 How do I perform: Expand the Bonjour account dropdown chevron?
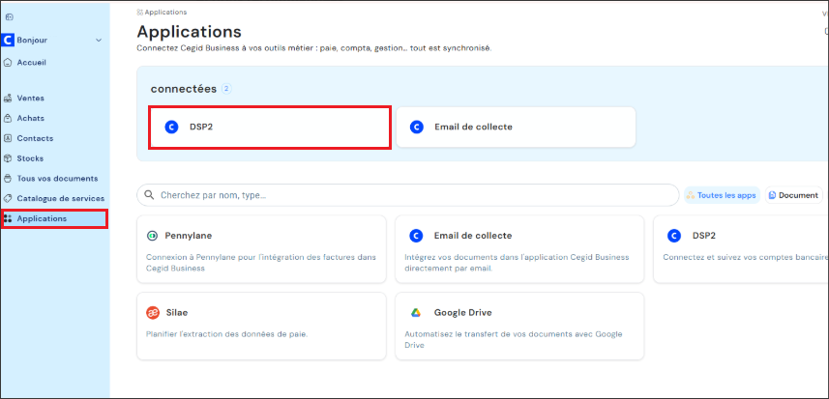[99, 41]
